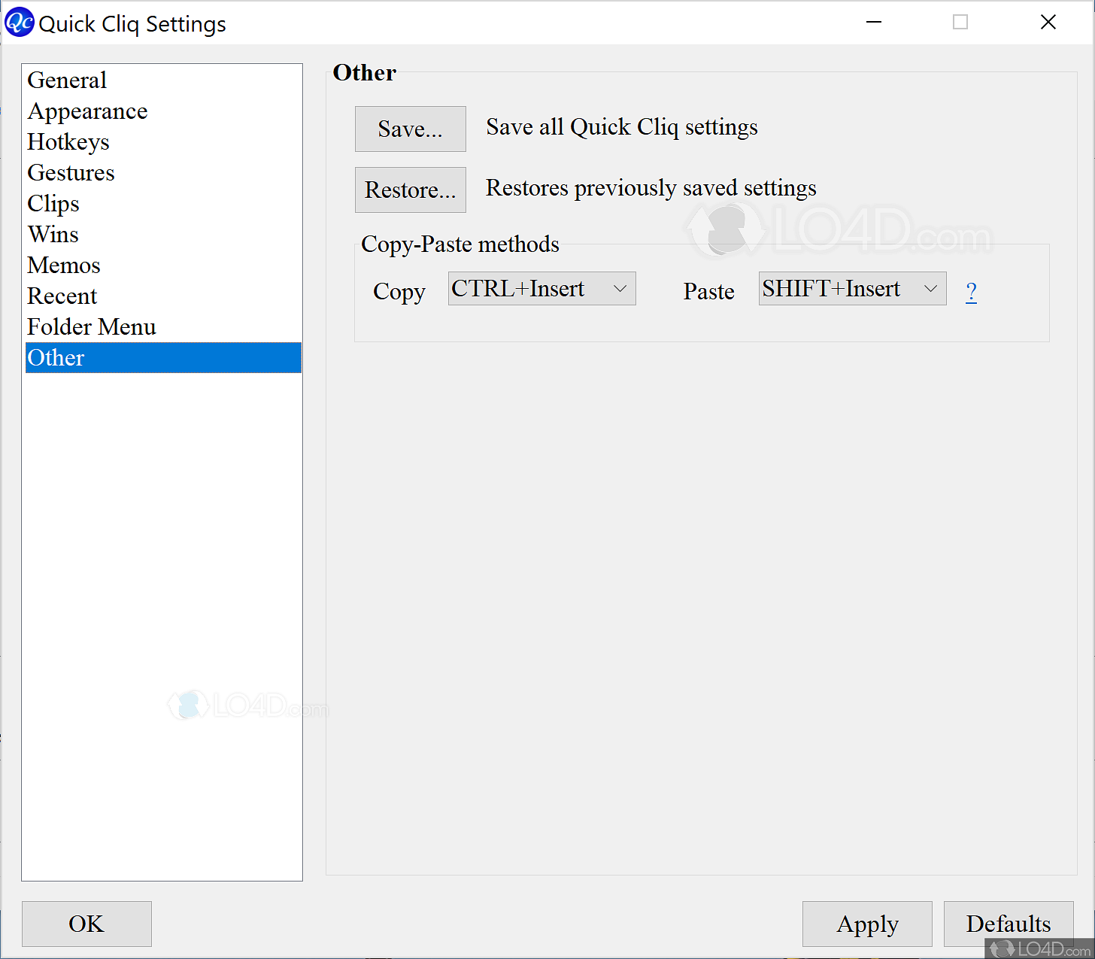Open the Recent settings section
Image resolution: width=1095 pixels, height=959 pixels.
click(62, 296)
